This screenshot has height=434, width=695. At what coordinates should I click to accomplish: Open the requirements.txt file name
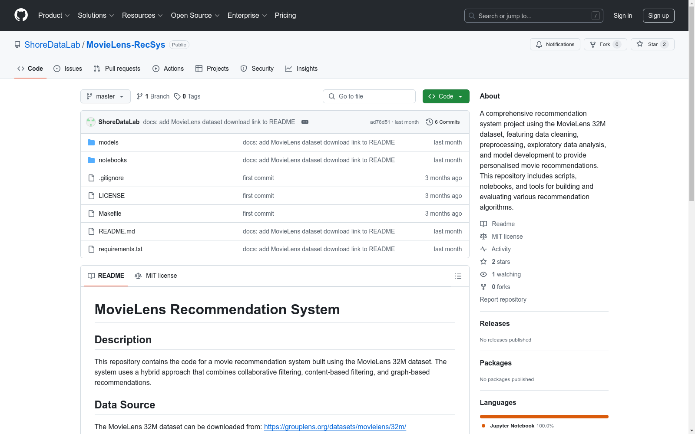pyautogui.click(x=121, y=249)
